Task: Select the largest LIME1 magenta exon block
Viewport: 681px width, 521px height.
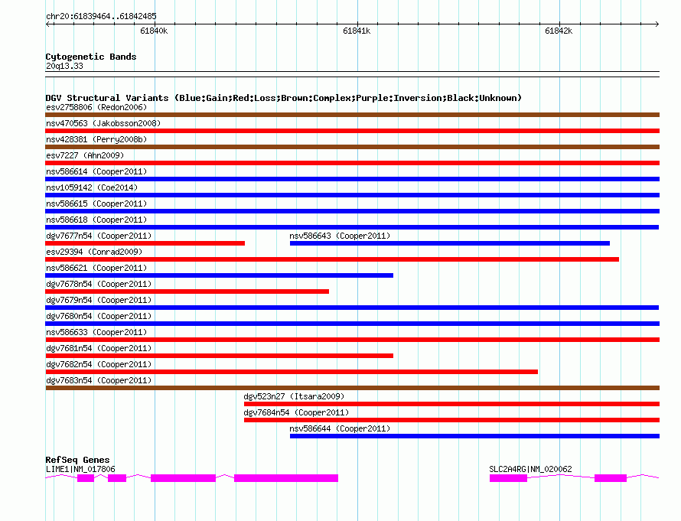Action: pyautogui.click(x=286, y=478)
